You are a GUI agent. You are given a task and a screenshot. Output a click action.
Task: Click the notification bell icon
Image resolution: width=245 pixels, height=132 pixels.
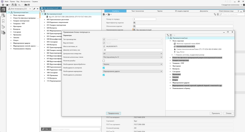[x=231, y=2]
